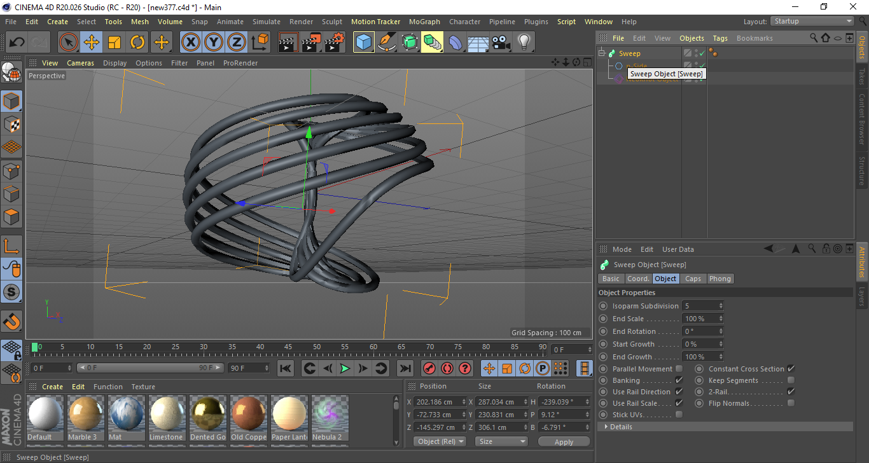Viewport: 869px width, 463px height.
Task: Open the spline Pen tool
Action: 387,43
